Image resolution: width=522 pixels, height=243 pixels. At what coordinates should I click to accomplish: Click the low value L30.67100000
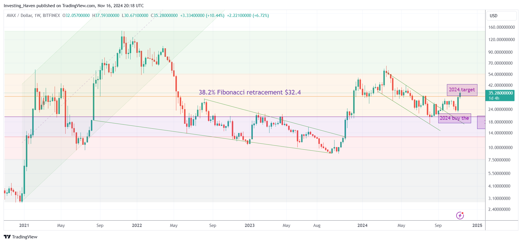135,16
